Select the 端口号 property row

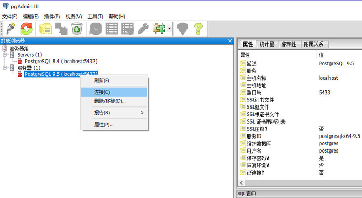tap(301, 93)
